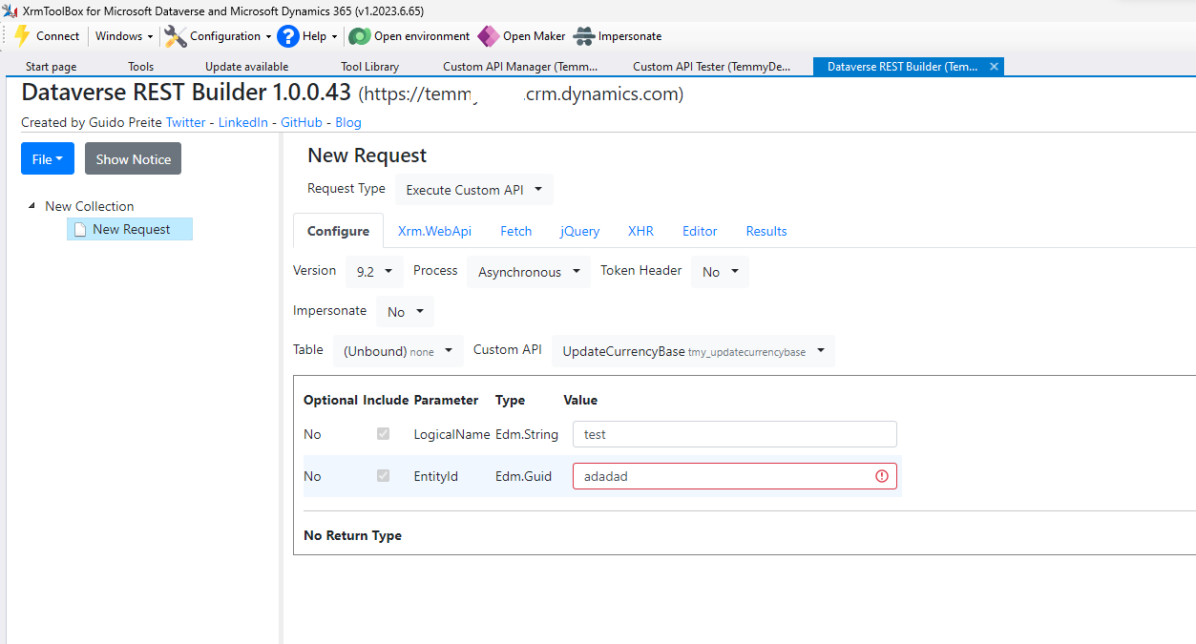The width and height of the screenshot is (1196, 644).
Task: Open the Request Type dropdown
Action: click(474, 190)
